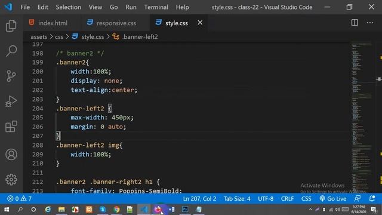This screenshot has height=215, width=382.
Task: Click the code minimap overview
Action: (x=362, y=117)
